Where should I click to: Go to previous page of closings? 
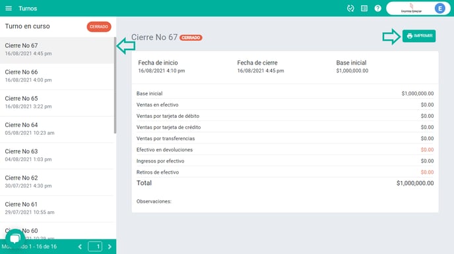click(80, 247)
